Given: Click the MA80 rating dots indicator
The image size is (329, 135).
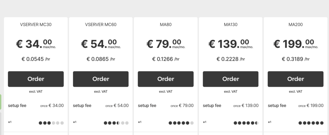Looking at the screenshot, I should click(x=181, y=123).
